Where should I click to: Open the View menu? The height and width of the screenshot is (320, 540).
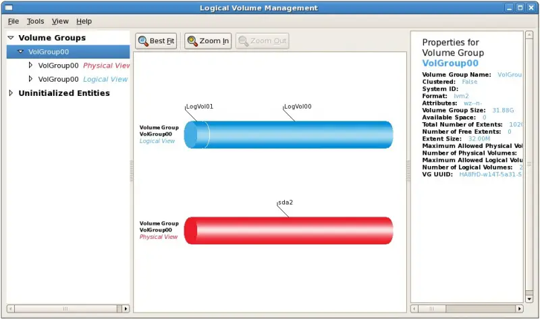click(x=60, y=22)
